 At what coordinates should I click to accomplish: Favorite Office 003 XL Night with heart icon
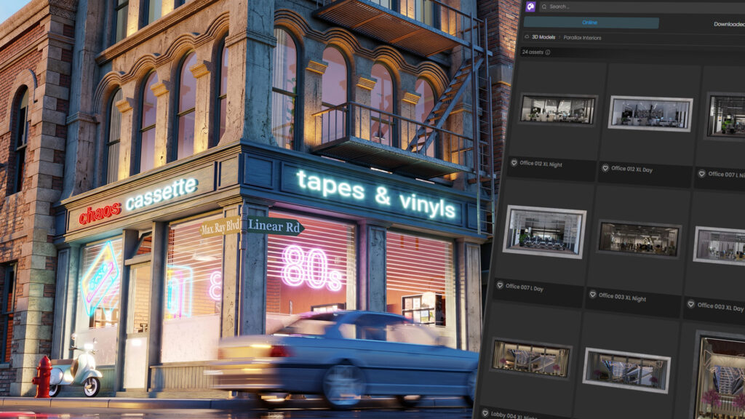coord(592,295)
